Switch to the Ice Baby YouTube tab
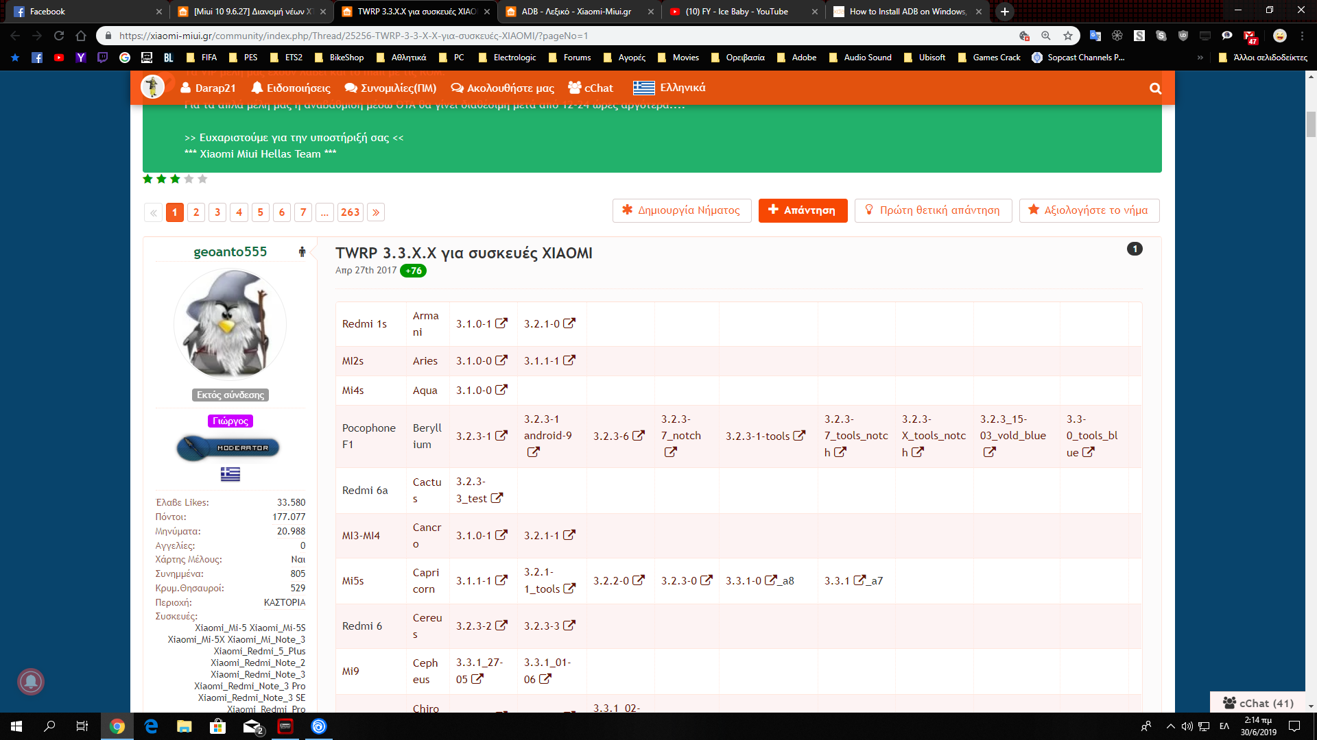The image size is (1317, 740). tap(737, 12)
